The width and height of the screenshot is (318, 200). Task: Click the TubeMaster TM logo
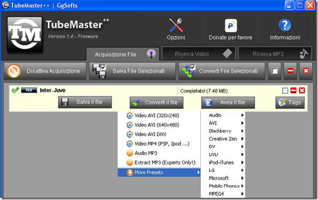(x=25, y=34)
